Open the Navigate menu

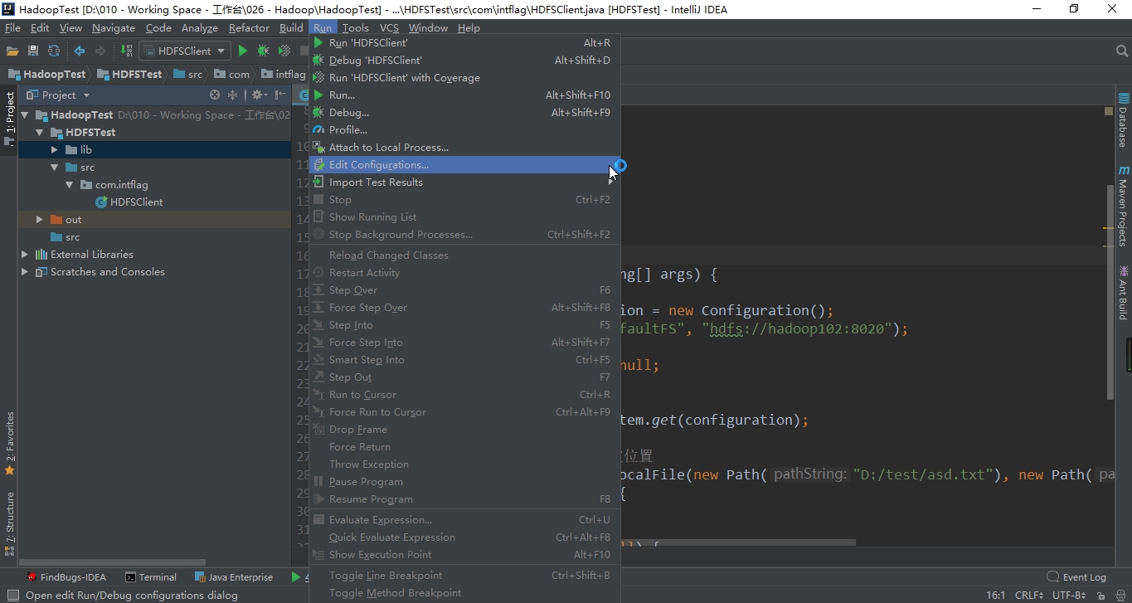point(114,27)
